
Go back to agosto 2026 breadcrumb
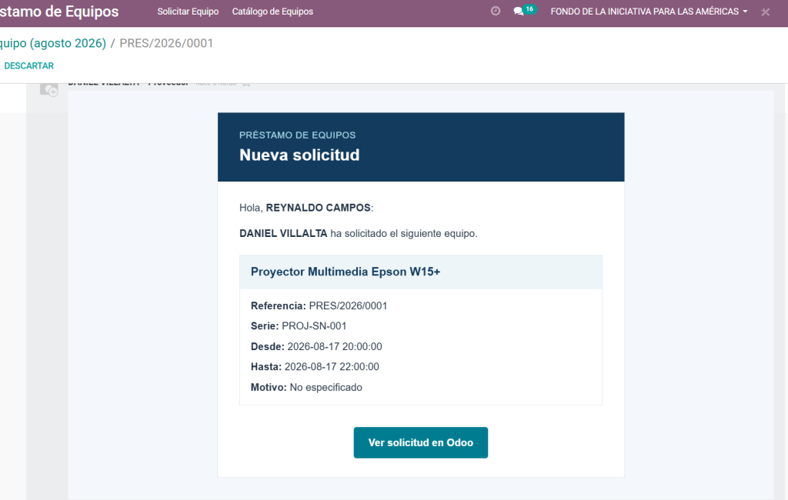point(53,43)
